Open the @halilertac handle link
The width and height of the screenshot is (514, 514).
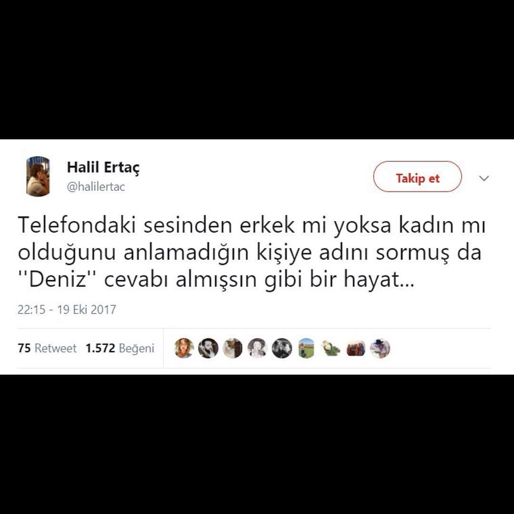click(96, 187)
